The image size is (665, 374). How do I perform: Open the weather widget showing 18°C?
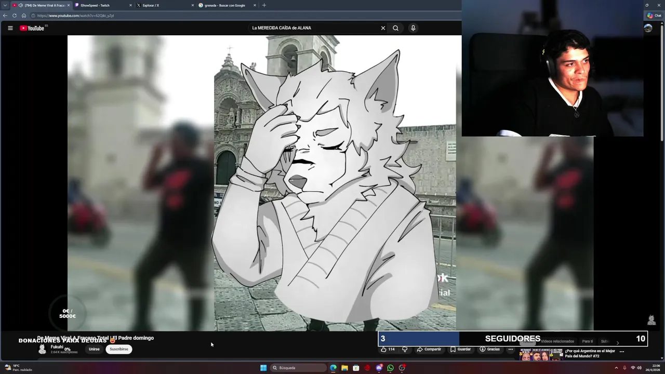tap(18, 368)
